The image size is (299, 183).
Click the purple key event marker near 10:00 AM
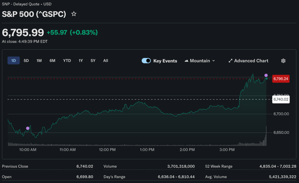click(28, 128)
